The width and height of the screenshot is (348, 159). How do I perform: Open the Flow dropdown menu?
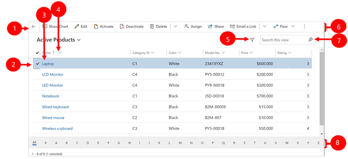coord(292,26)
